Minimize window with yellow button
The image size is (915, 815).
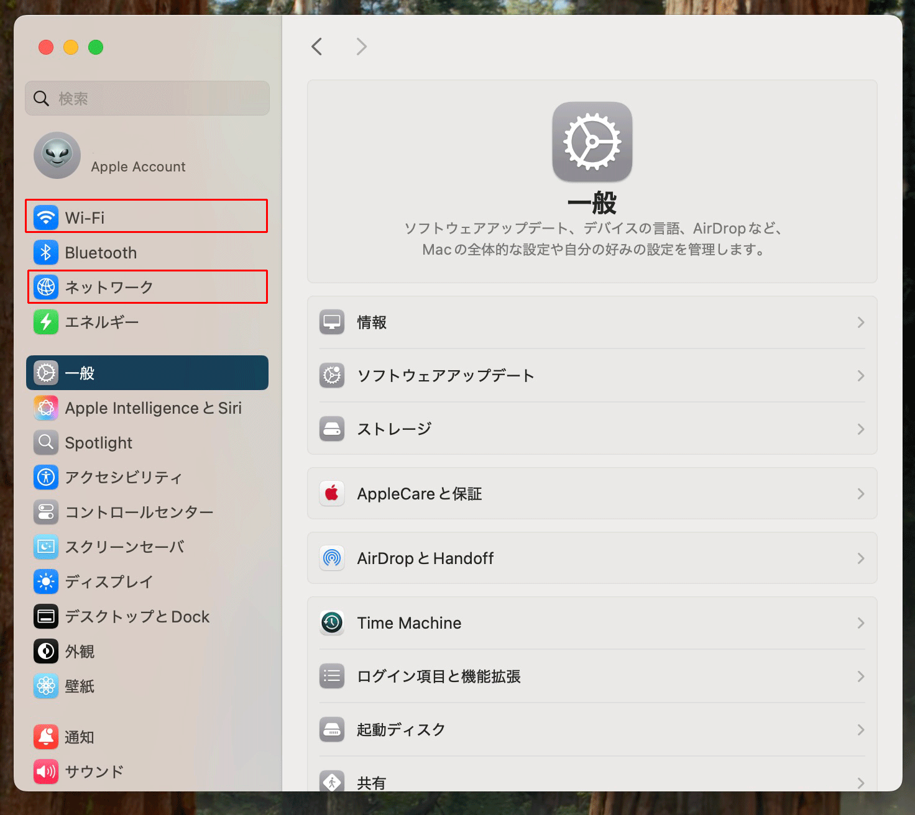pyautogui.click(x=71, y=47)
